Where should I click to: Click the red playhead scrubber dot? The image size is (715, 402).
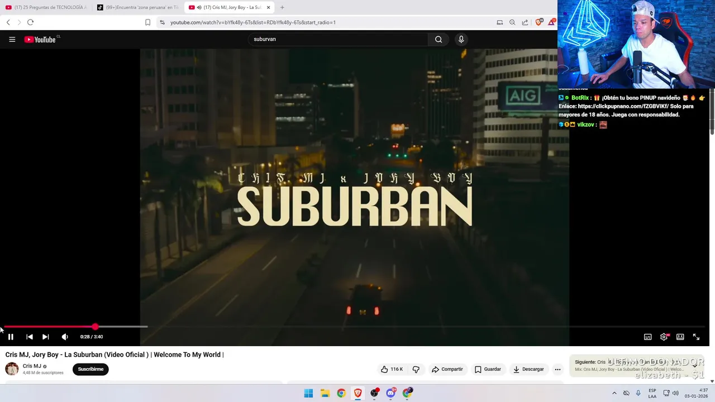tap(95, 327)
